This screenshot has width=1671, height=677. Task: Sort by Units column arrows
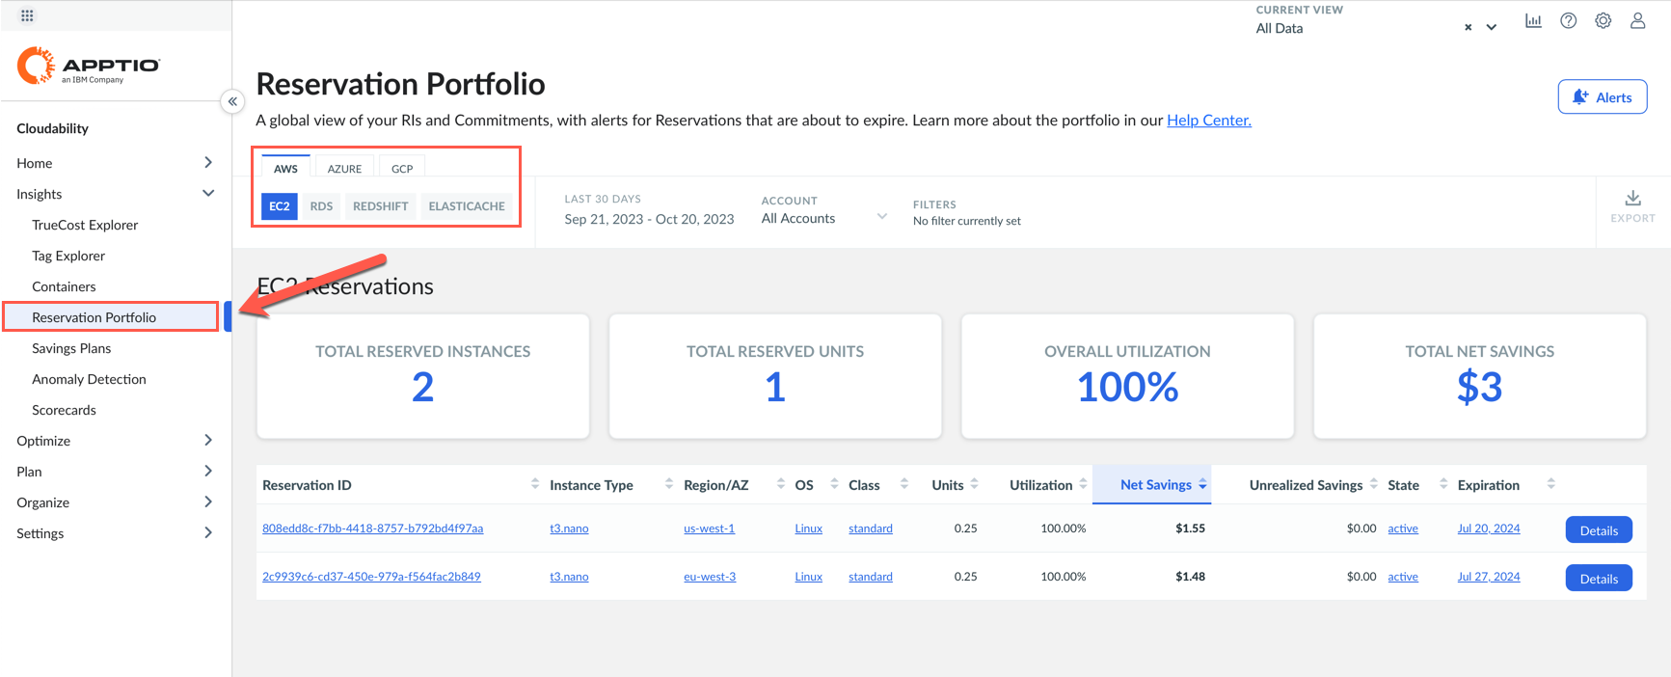point(975,484)
